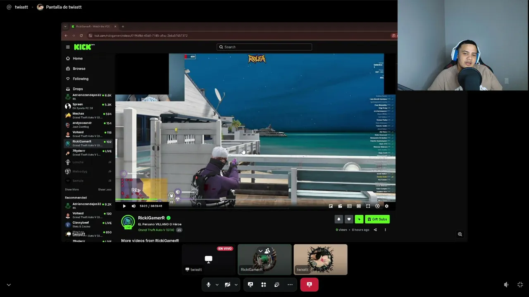Zoom the shared screen with magnifier icon
529x297 pixels.
pos(460,234)
